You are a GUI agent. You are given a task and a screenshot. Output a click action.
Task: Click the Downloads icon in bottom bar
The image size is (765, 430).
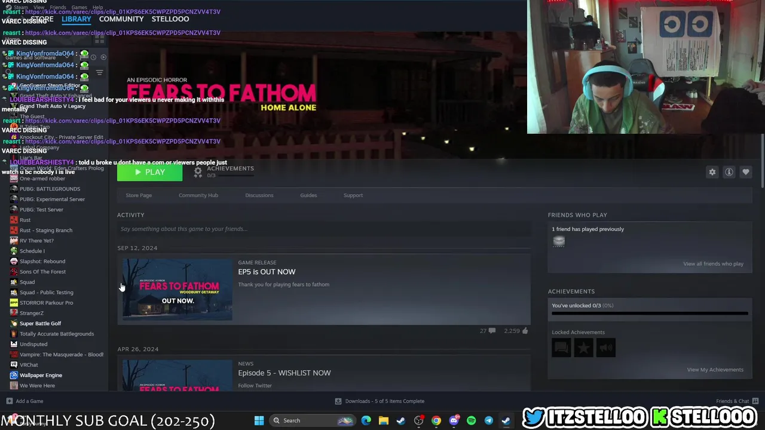pyautogui.click(x=338, y=401)
